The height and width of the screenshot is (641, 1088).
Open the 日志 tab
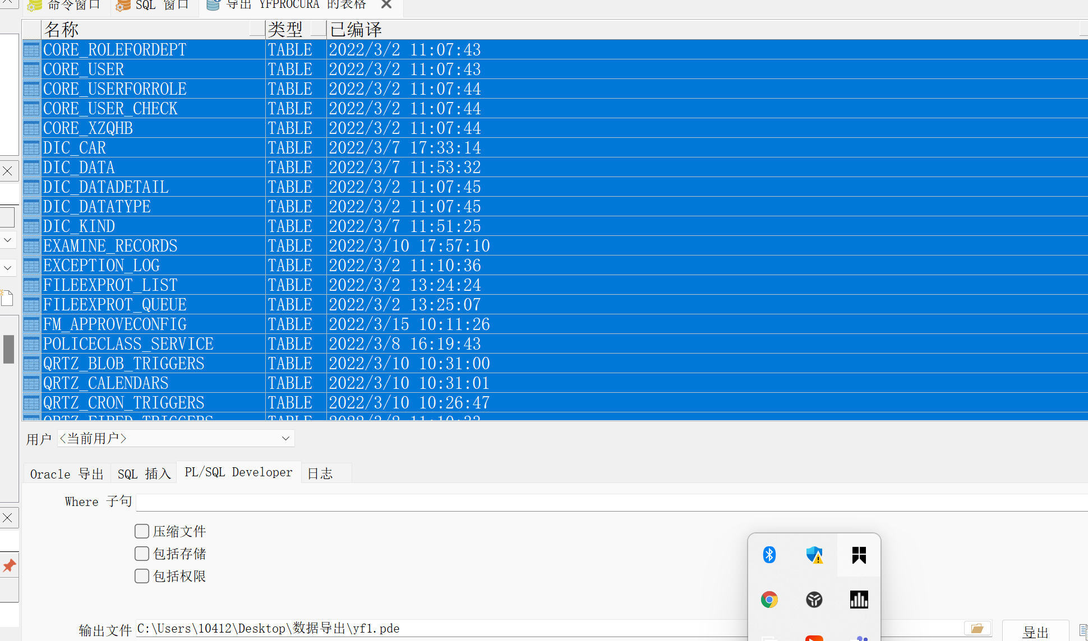point(321,472)
